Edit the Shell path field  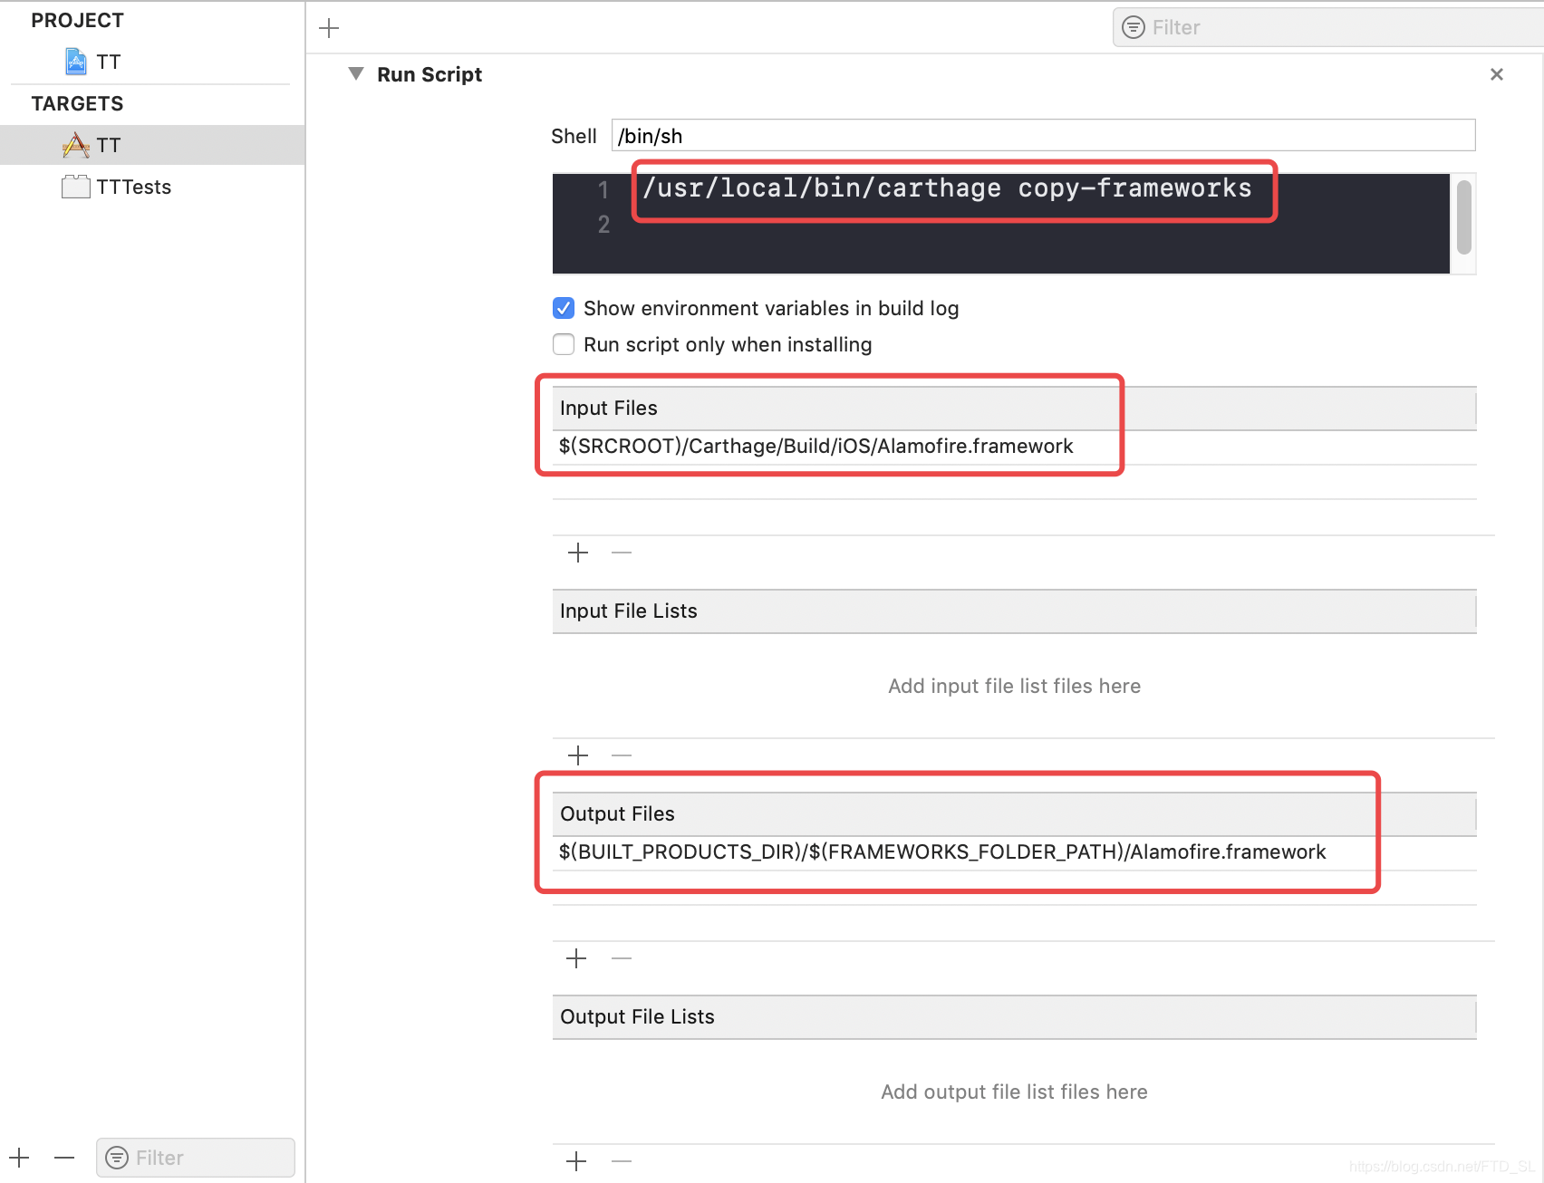pos(1043,136)
